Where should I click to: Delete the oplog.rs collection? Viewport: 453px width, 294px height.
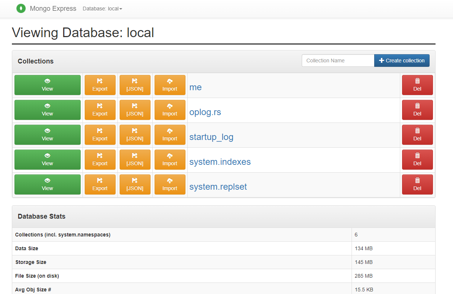pos(417,110)
